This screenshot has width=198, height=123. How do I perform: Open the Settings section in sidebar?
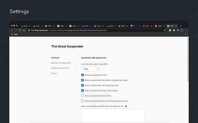tap(55, 58)
